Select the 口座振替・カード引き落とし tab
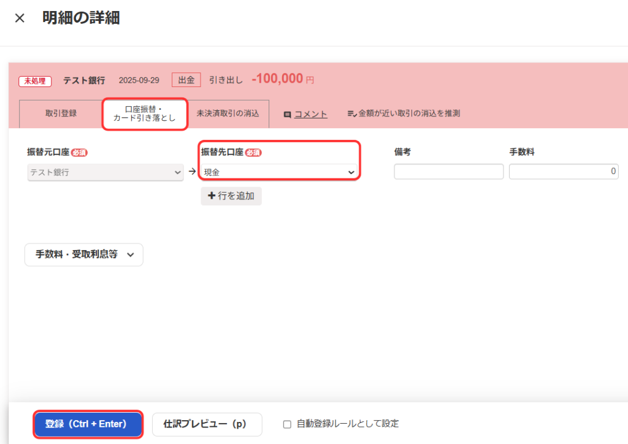 (144, 114)
